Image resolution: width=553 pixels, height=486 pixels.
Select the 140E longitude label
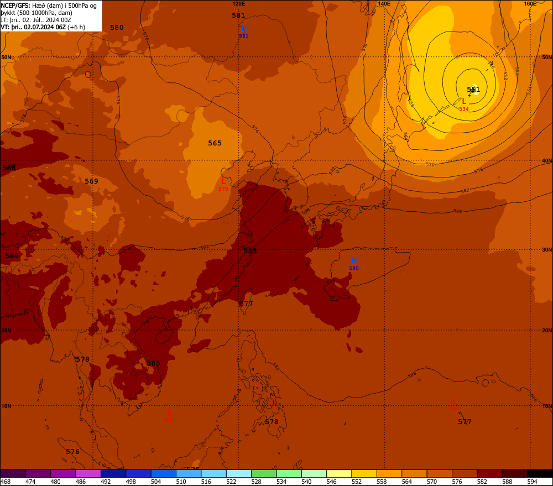pos(384,3)
